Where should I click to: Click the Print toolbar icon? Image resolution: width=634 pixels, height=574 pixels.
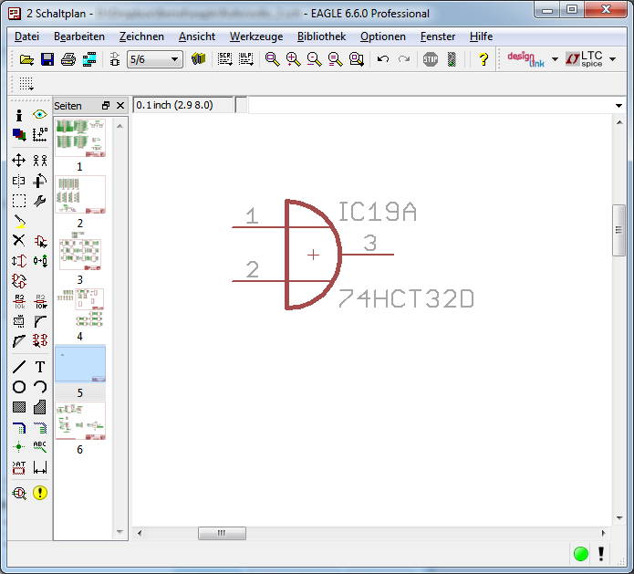68,59
